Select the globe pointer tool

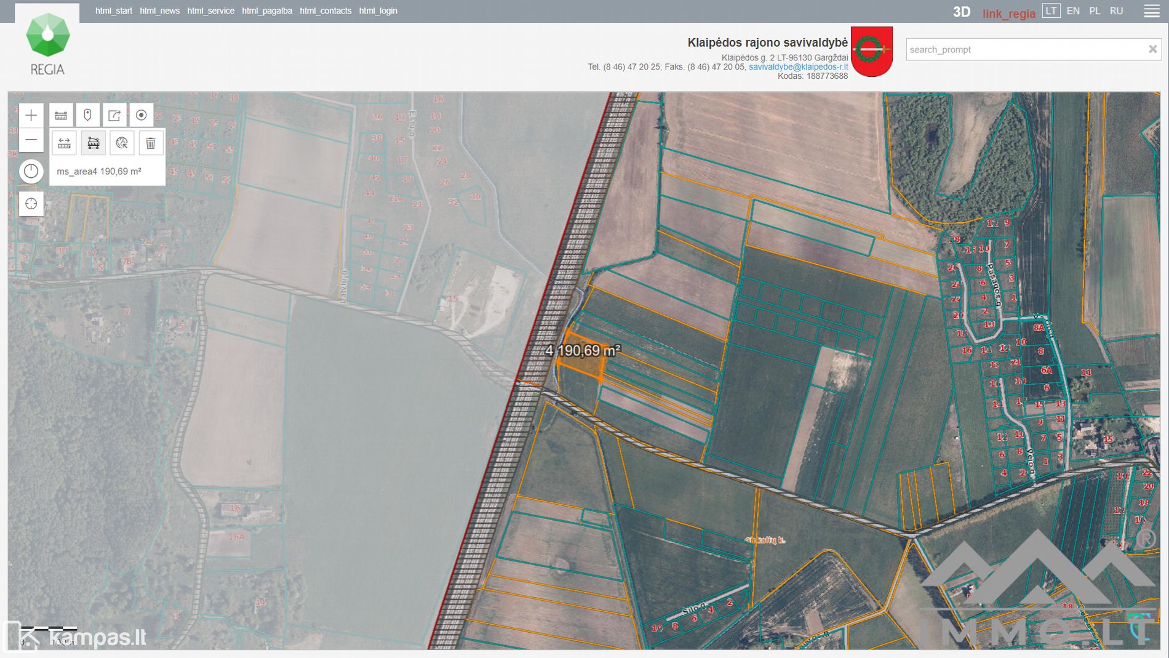[122, 143]
